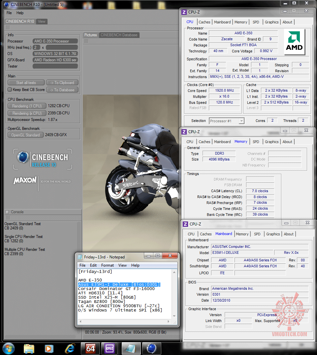
Task: Click the AMD logo in CPU-Z
Action: (294, 42)
